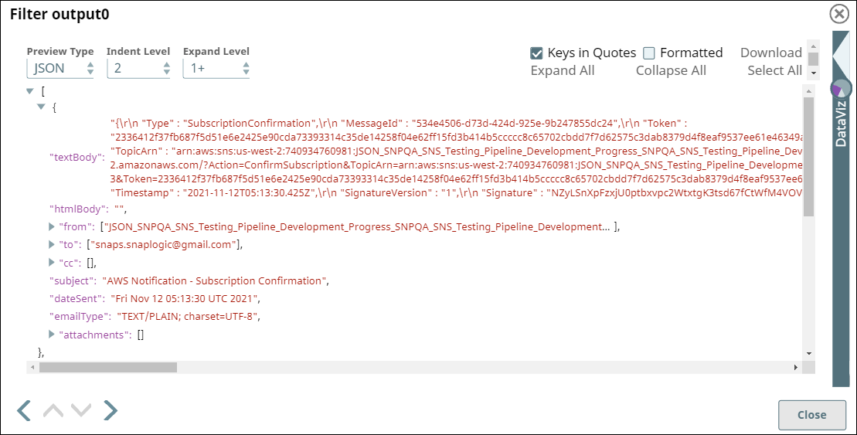Select the "htmlBody" key
This screenshot has width=857, height=435.
(78, 209)
